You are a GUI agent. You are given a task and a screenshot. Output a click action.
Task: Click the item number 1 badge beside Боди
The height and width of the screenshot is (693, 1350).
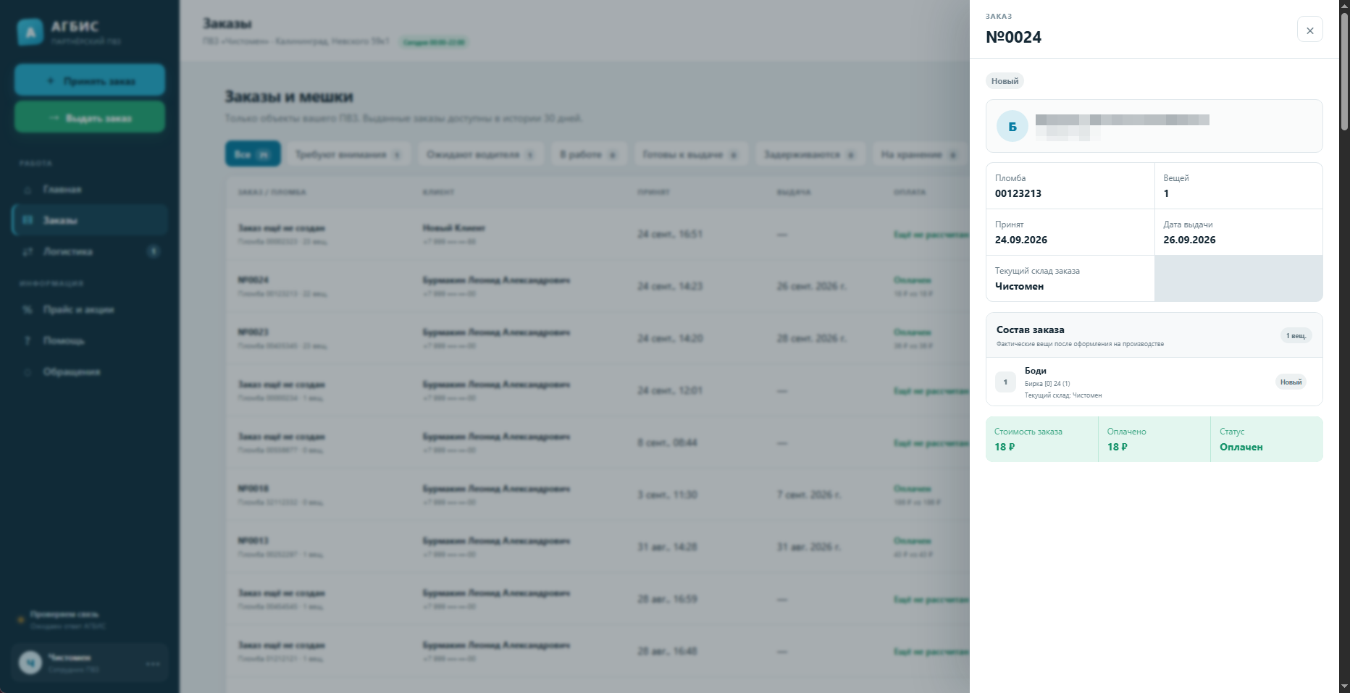pyautogui.click(x=1005, y=382)
